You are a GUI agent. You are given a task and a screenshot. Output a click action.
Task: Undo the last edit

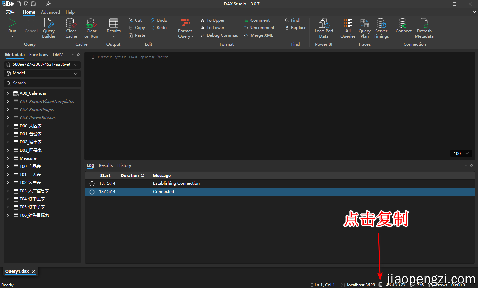tap(159, 20)
